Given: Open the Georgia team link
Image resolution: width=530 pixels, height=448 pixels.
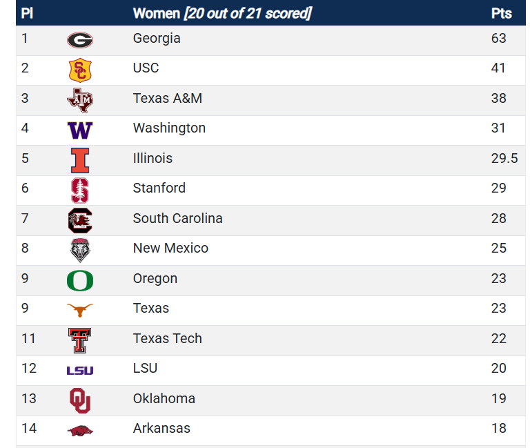Looking at the screenshot, I should [157, 38].
